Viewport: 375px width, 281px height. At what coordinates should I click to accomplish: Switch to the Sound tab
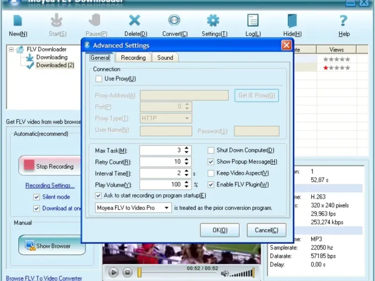coord(165,58)
